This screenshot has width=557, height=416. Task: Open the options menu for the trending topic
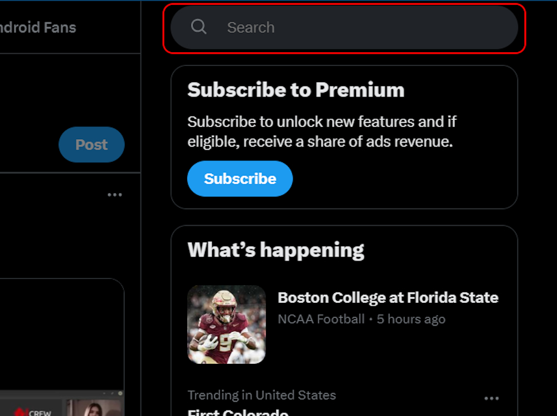coord(491,397)
